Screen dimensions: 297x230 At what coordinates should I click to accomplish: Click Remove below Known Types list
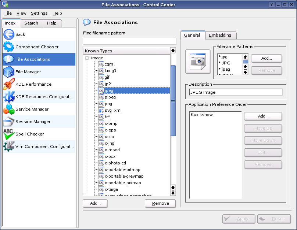point(160,203)
